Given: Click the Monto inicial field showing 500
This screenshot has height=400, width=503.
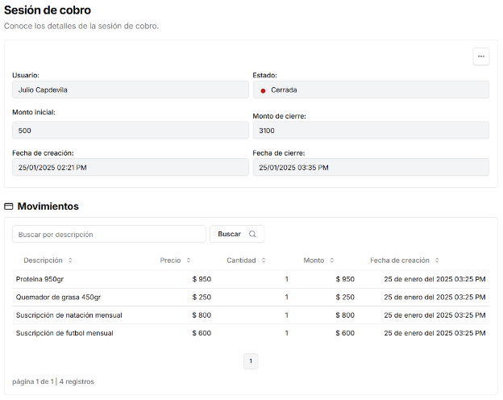Looking at the screenshot, I should coord(130,130).
